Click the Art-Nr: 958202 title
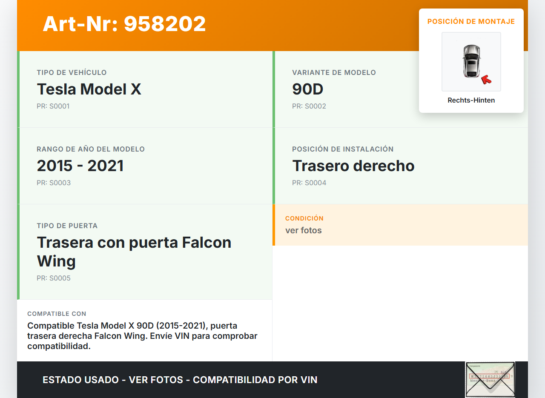The image size is (545, 398). click(x=124, y=24)
